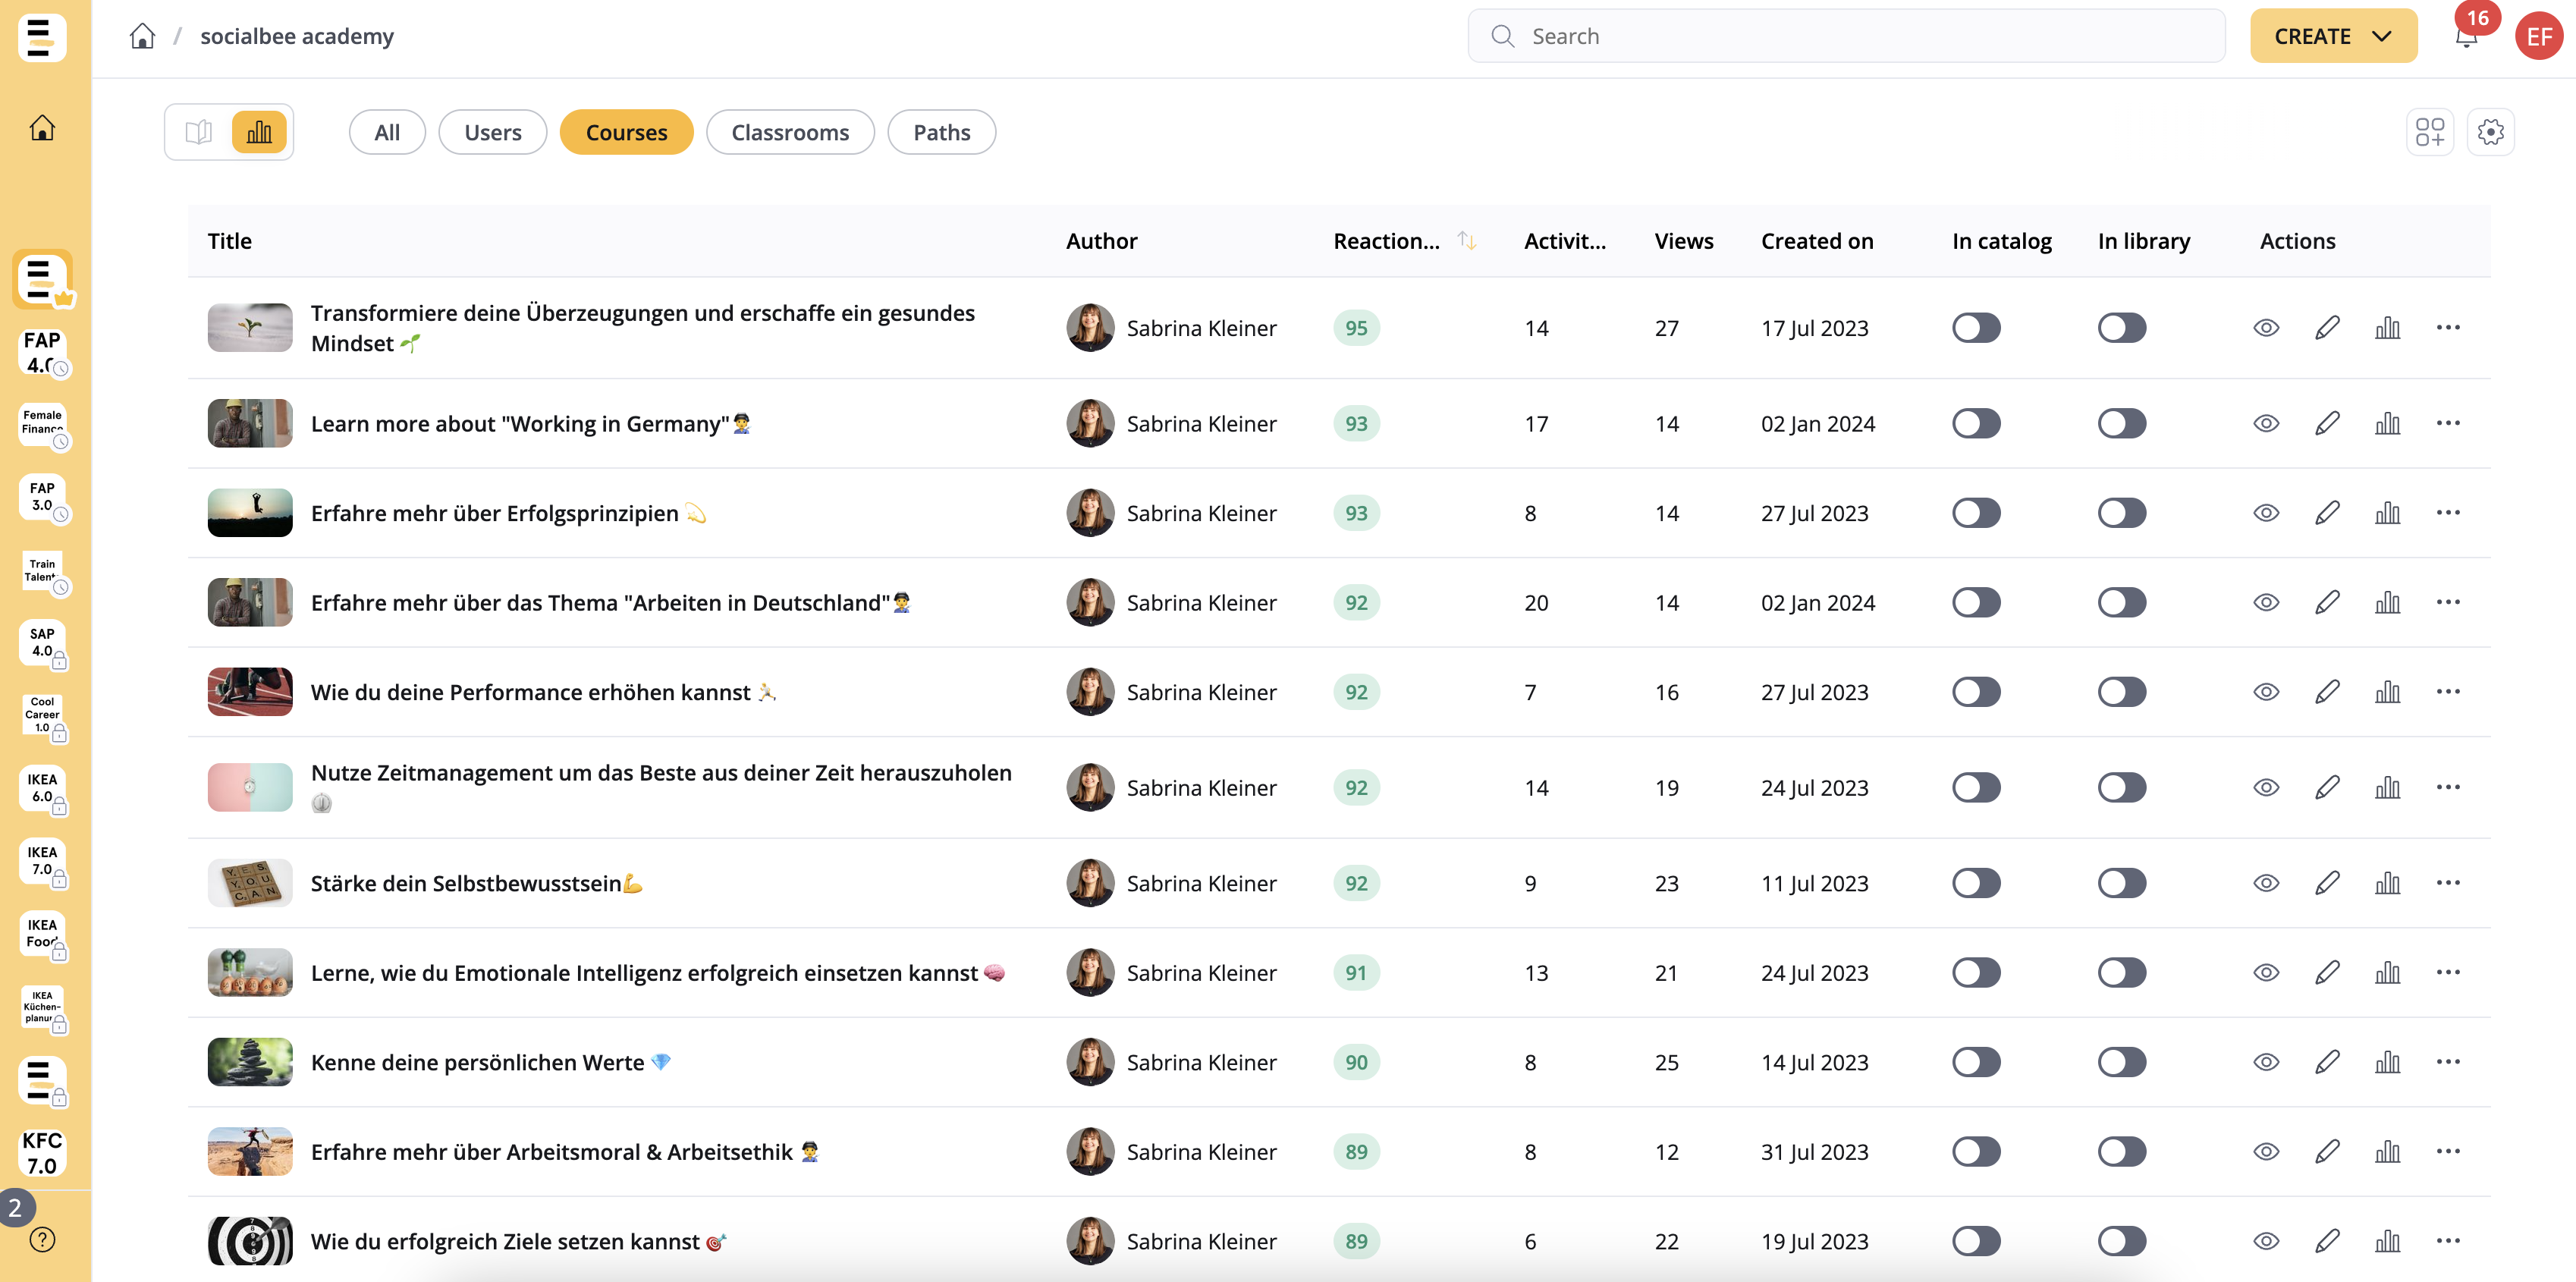Edit the Stärke dein Selbstbewusstsein course
The width and height of the screenshot is (2576, 1282).
click(2327, 883)
